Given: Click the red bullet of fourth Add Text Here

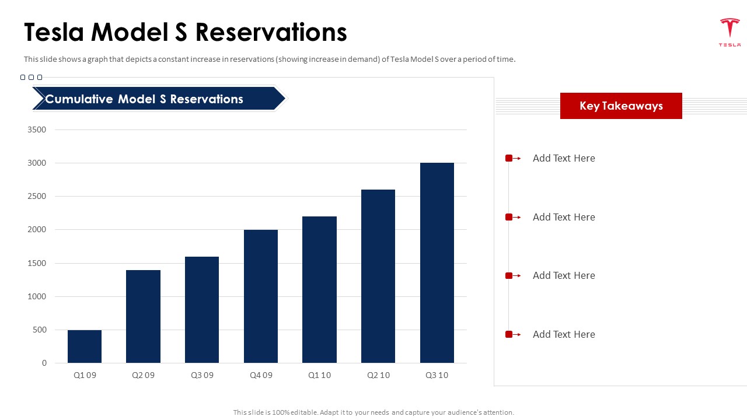Looking at the screenshot, I should click(509, 334).
